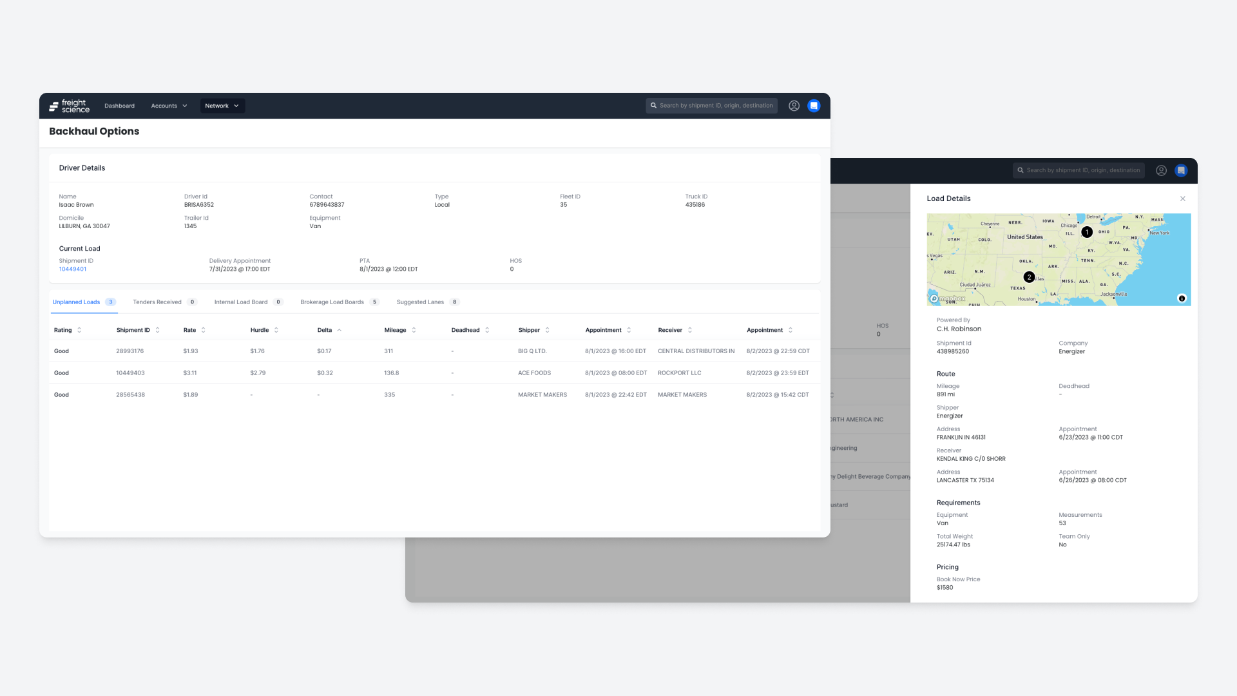Click the info icon on the map corner
Viewport: 1237px width, 696px height.
point(1182,298)
